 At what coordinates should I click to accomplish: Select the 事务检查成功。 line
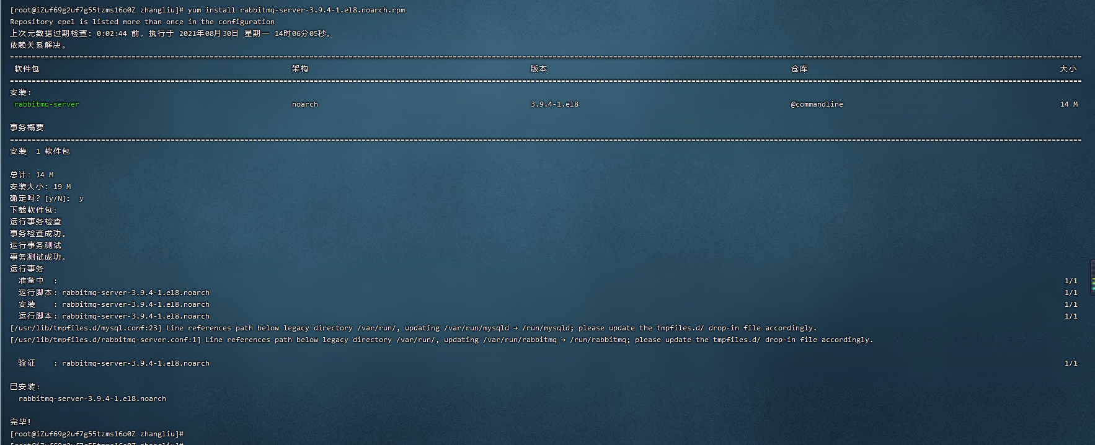coord(38,234)
